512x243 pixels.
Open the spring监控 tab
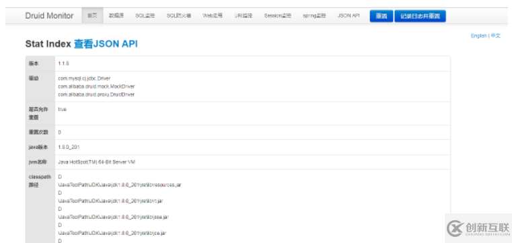[314, 15]
